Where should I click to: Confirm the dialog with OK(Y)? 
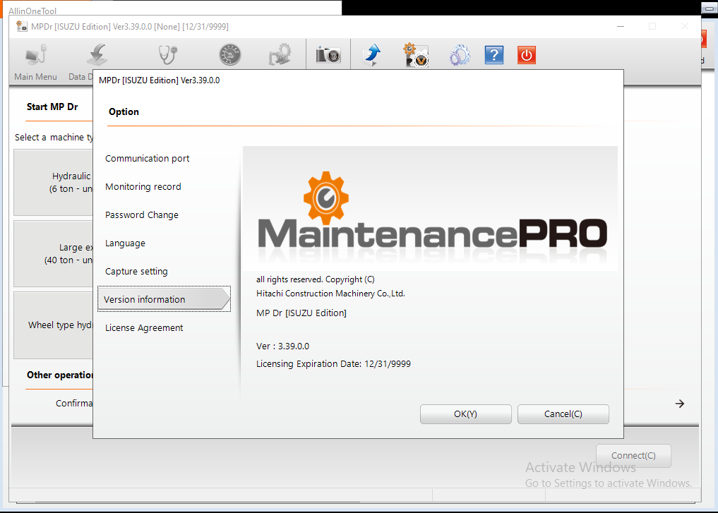[466, 414]
